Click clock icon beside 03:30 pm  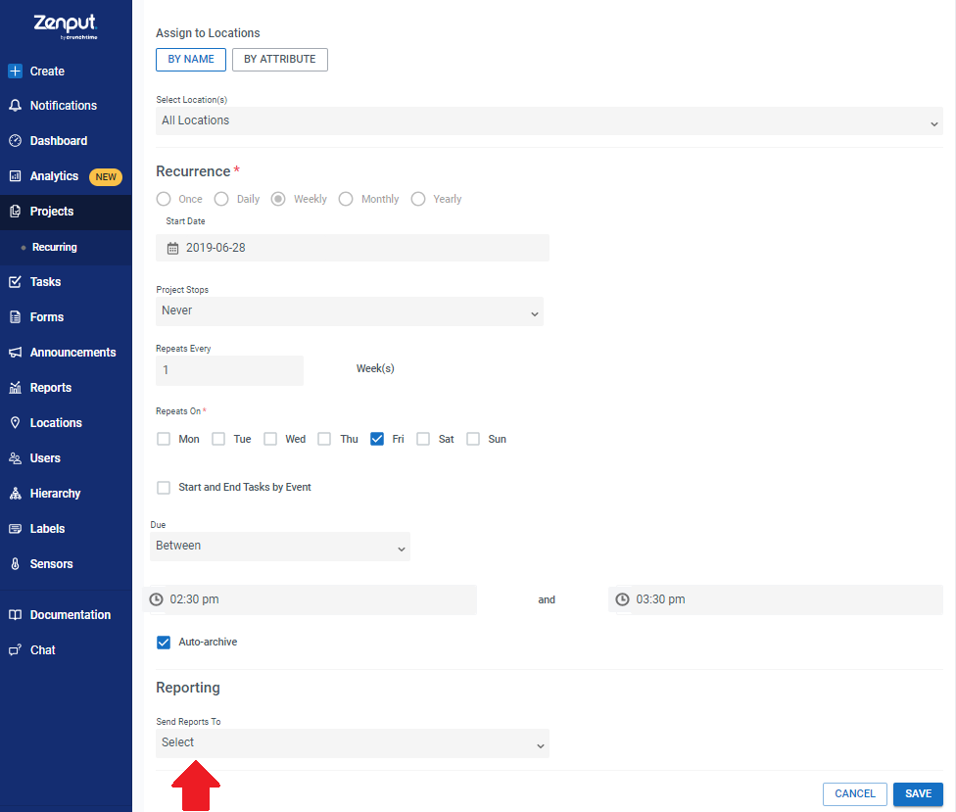pos(622,599)
